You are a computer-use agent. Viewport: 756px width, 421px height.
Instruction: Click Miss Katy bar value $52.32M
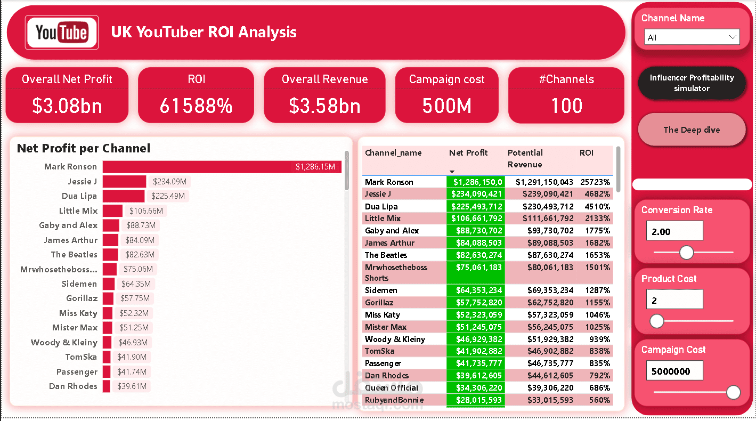134,313
